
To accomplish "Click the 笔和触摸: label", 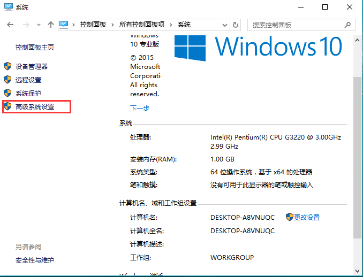I will pos(144,185).
